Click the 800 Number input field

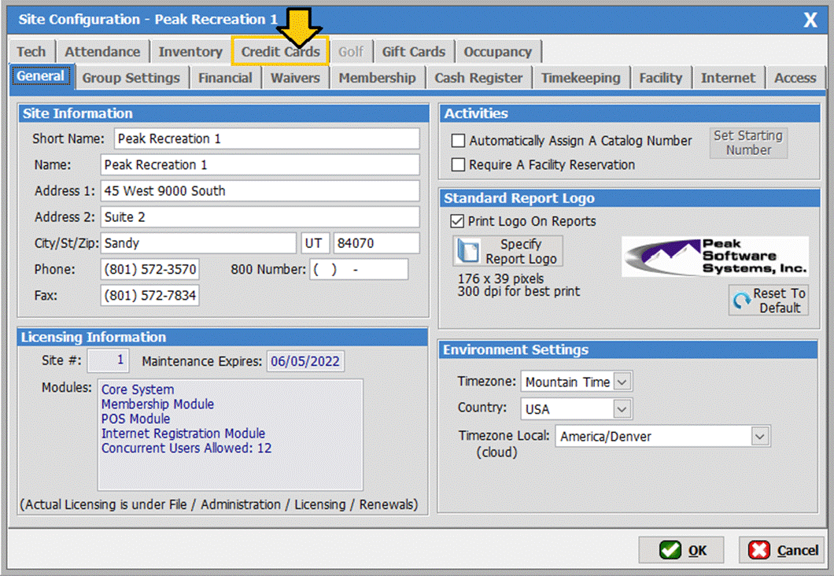click(359, 270)
